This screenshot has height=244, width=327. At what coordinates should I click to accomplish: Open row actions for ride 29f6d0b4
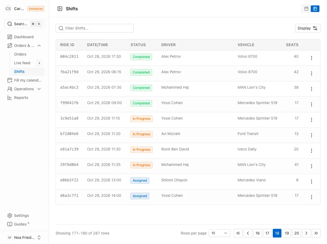(312, 166)
